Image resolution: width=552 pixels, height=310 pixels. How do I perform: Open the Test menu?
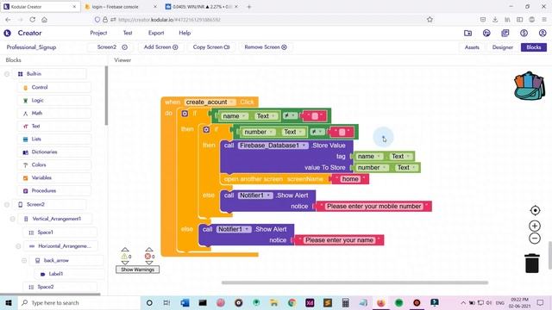click(x=128, y=33)
